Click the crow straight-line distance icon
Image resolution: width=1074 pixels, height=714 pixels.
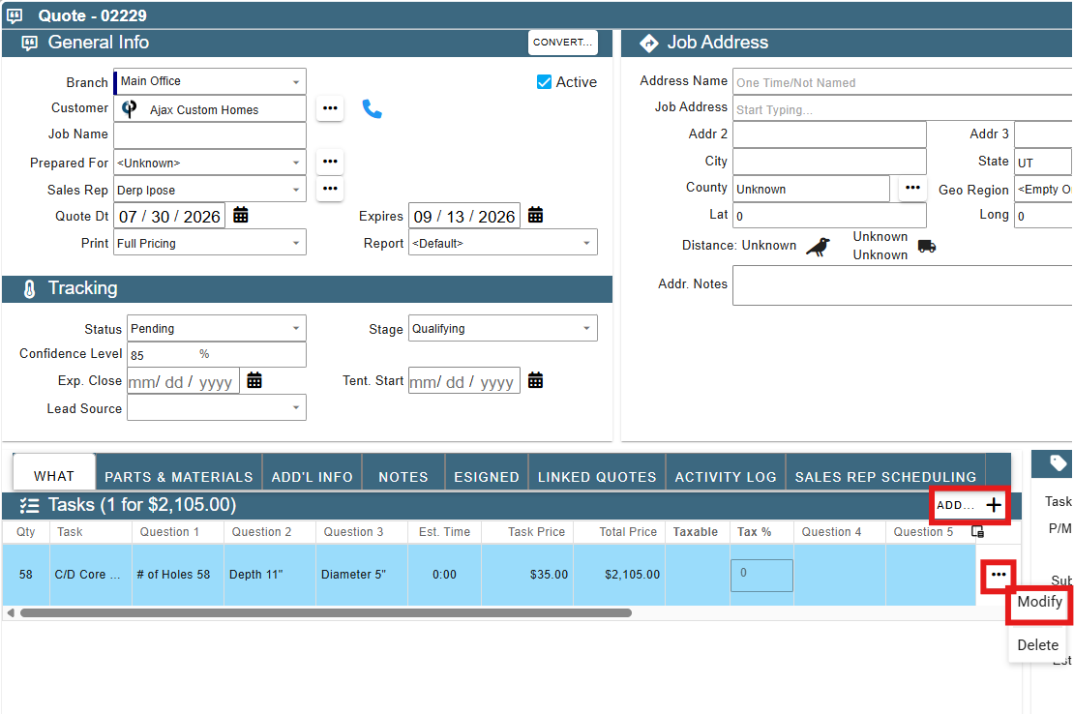(x=818, y=247)
